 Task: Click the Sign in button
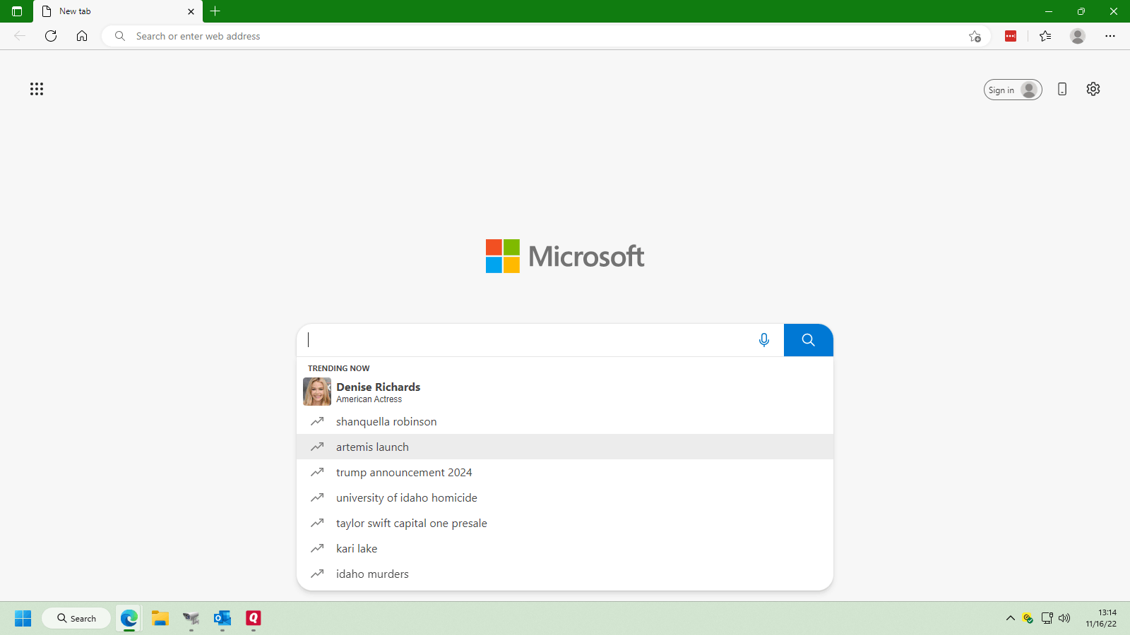[1013, 90]
